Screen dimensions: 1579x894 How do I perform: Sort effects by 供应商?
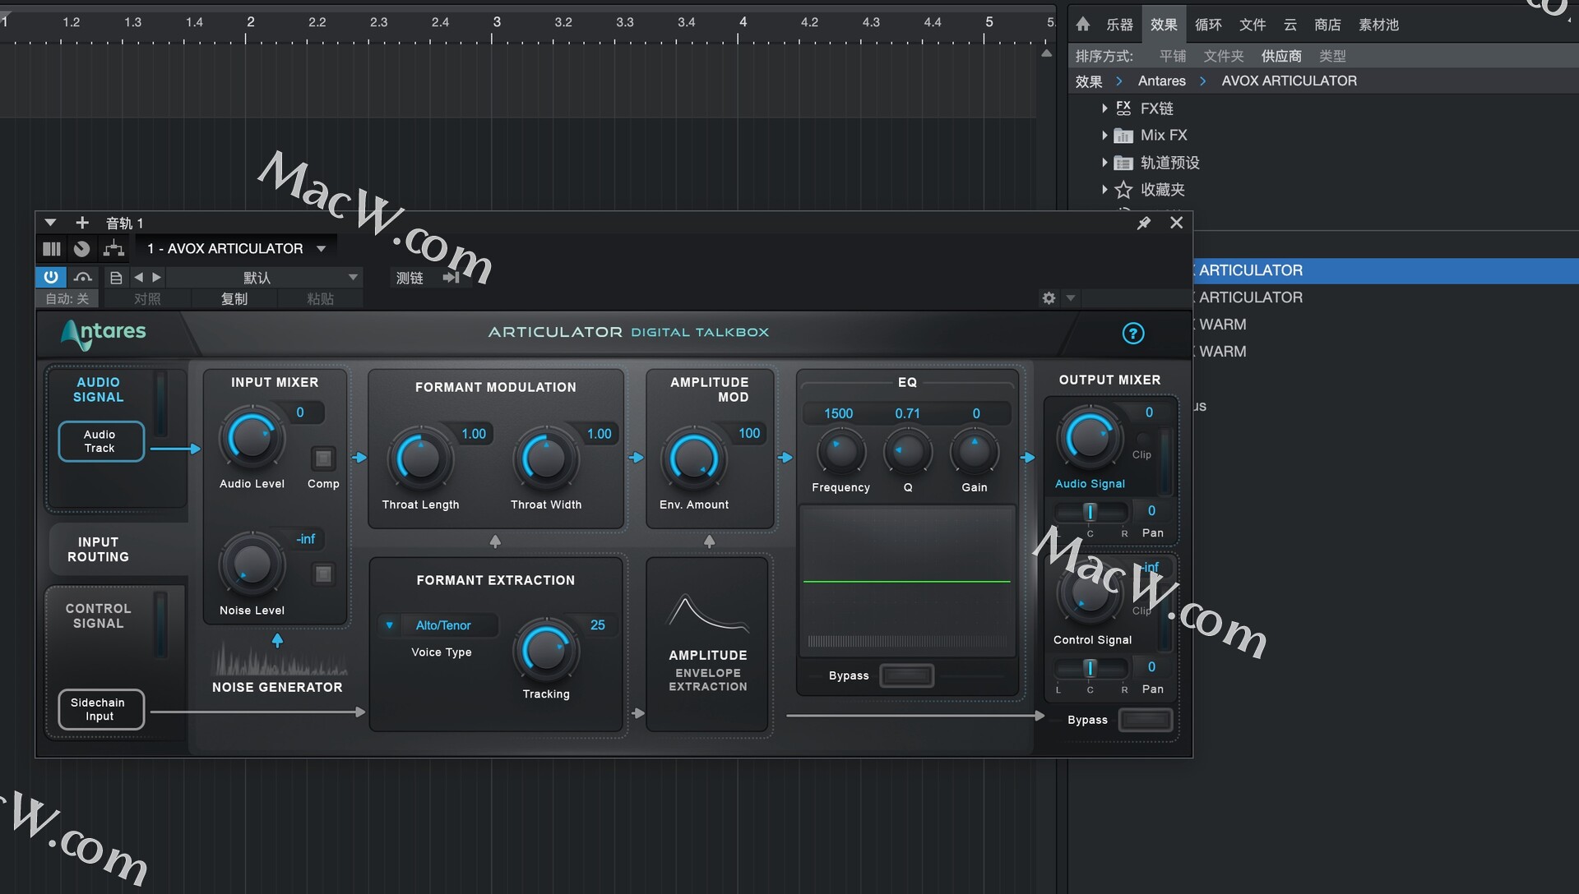point(1281,56)
